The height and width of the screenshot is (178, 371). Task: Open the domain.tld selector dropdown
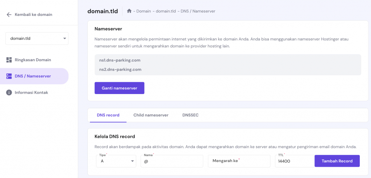tap(37, 38)
